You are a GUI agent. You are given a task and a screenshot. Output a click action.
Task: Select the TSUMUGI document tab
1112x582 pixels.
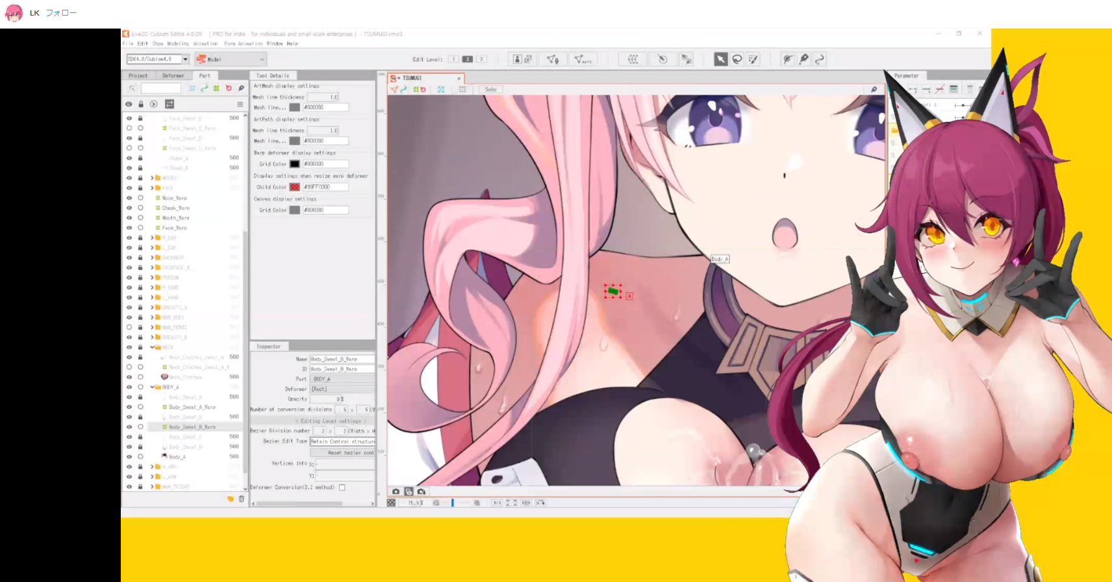(x=425, y=78)
